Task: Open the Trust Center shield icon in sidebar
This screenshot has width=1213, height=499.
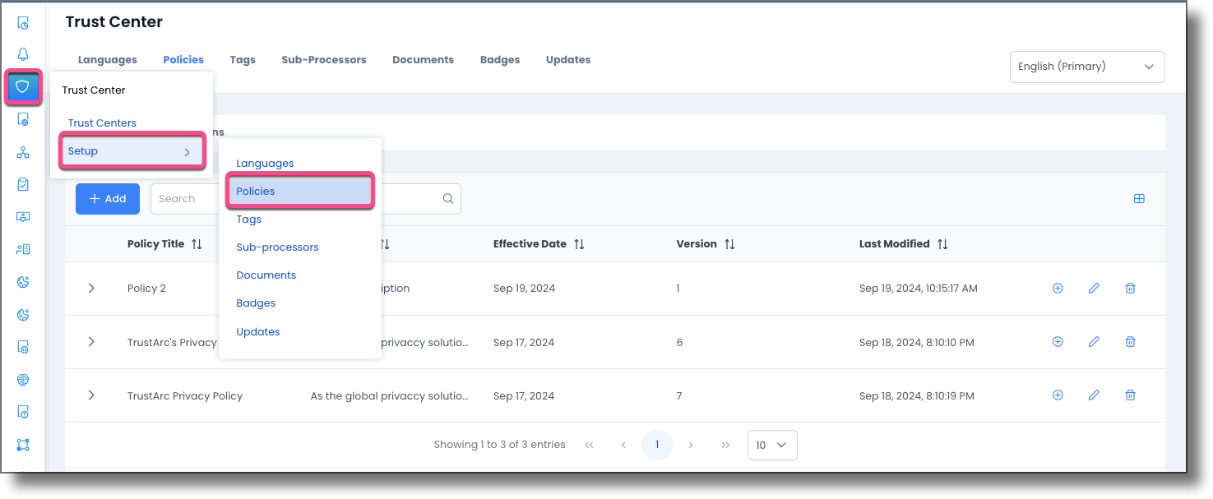Action: (x=22, y=86)
